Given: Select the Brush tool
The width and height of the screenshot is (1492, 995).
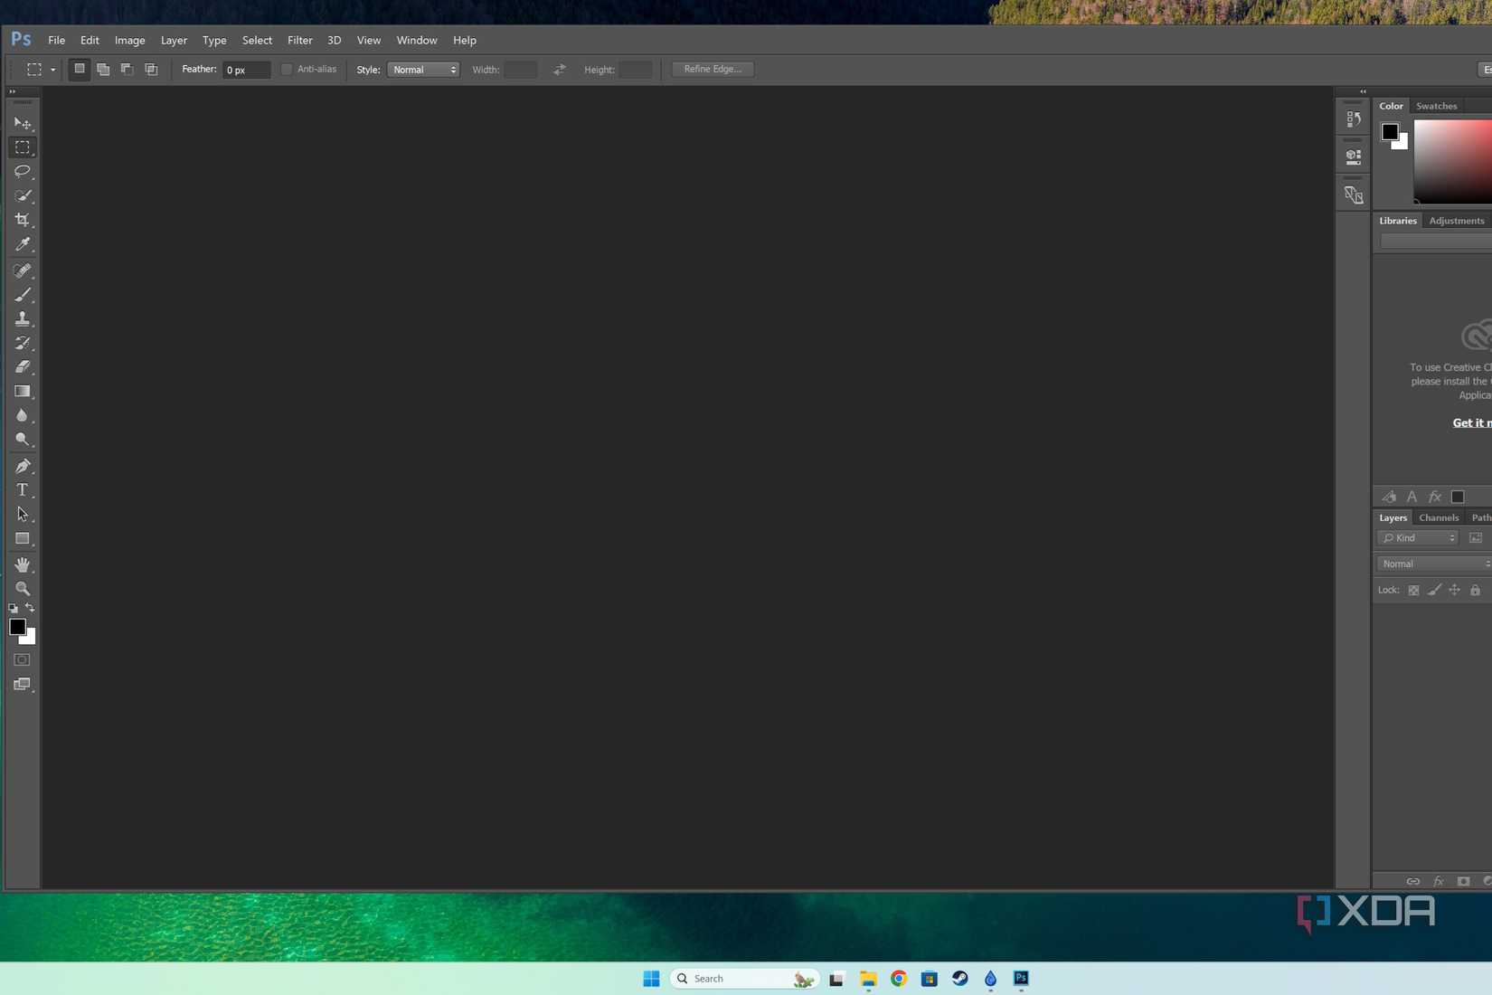Looking at the screenshot, I should [x=23, y=295].
